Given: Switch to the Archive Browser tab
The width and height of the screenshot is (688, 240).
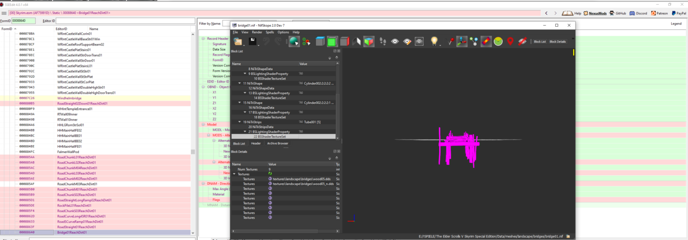Looking at the screenshot, I should 278,143.
